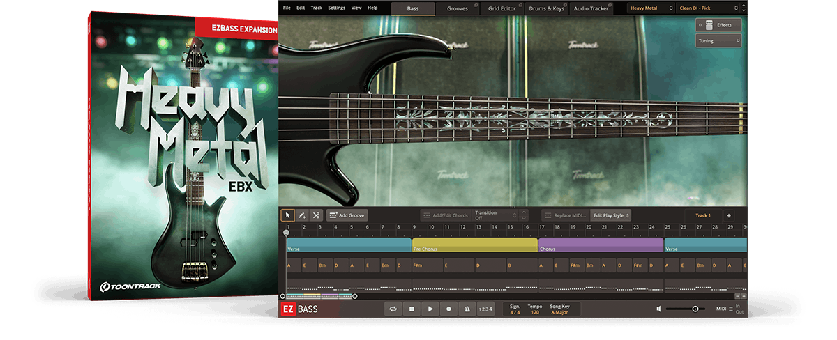Click the record button

(448, 309)
